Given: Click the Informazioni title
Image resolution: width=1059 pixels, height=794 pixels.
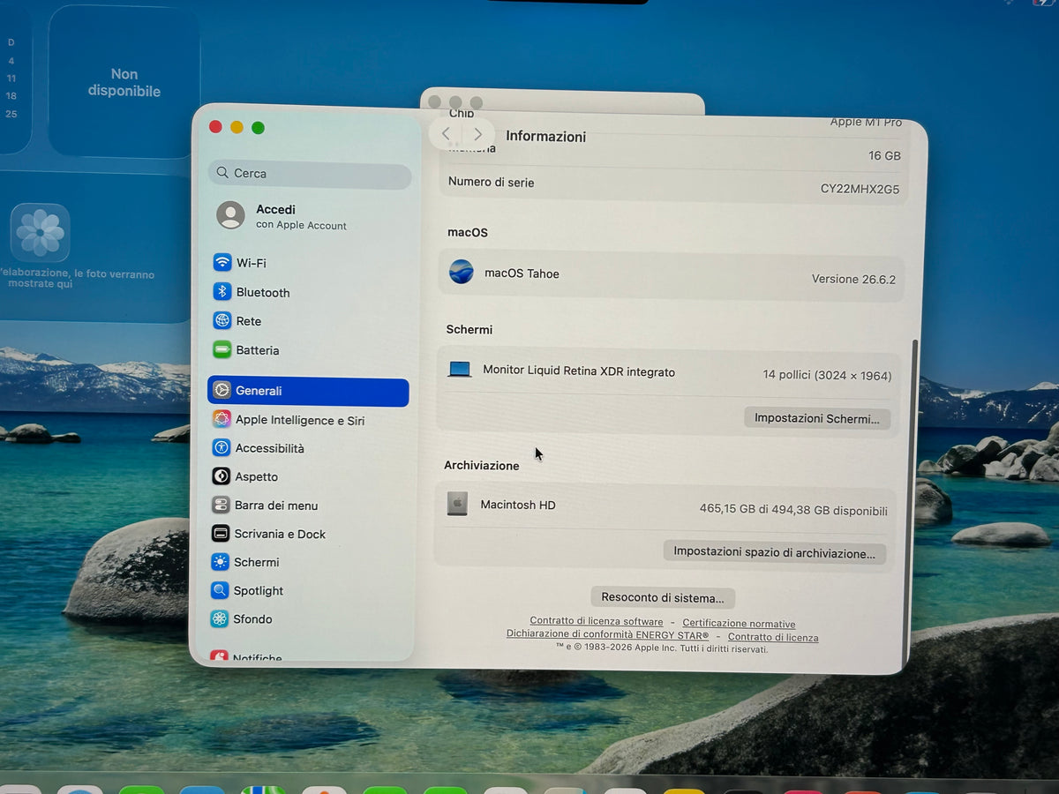Looking at the screenshot, I should (x=545, y=136).
